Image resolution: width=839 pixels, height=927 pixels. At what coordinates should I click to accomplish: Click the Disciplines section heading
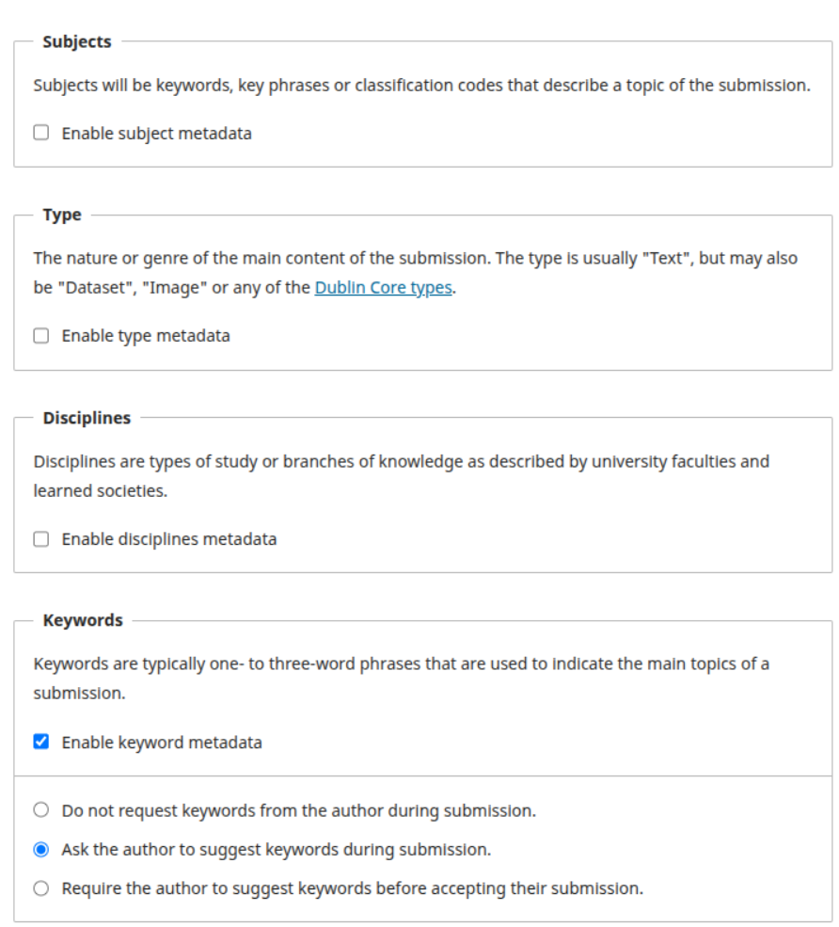point(87,418)
